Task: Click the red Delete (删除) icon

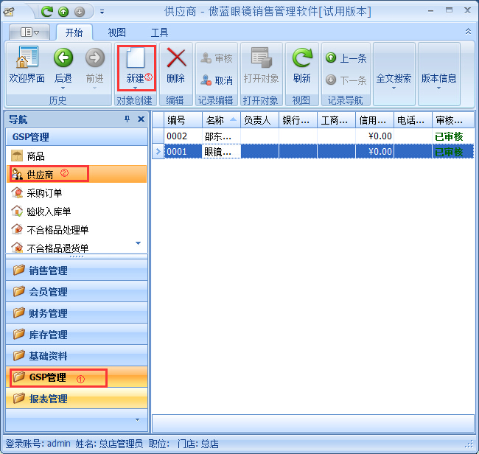Action: pyautogui.click(x=175, y=59)
